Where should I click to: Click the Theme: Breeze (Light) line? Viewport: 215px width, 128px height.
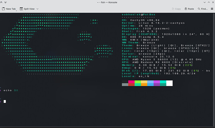tap(166, 45)
